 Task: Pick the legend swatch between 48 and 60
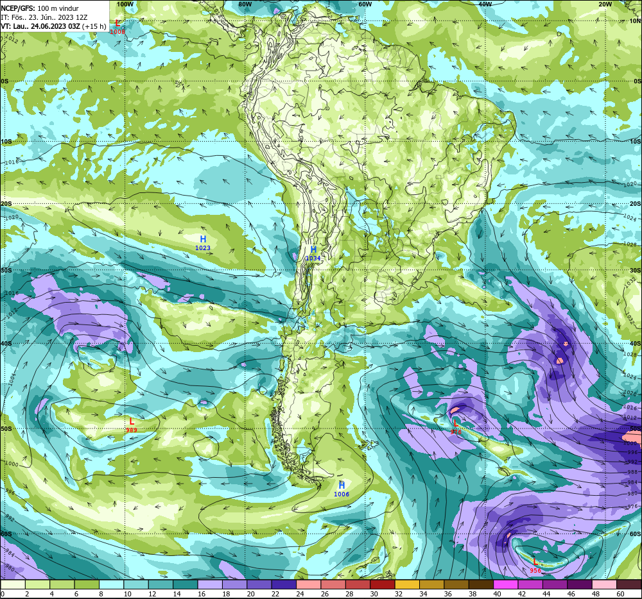(605, 585)
